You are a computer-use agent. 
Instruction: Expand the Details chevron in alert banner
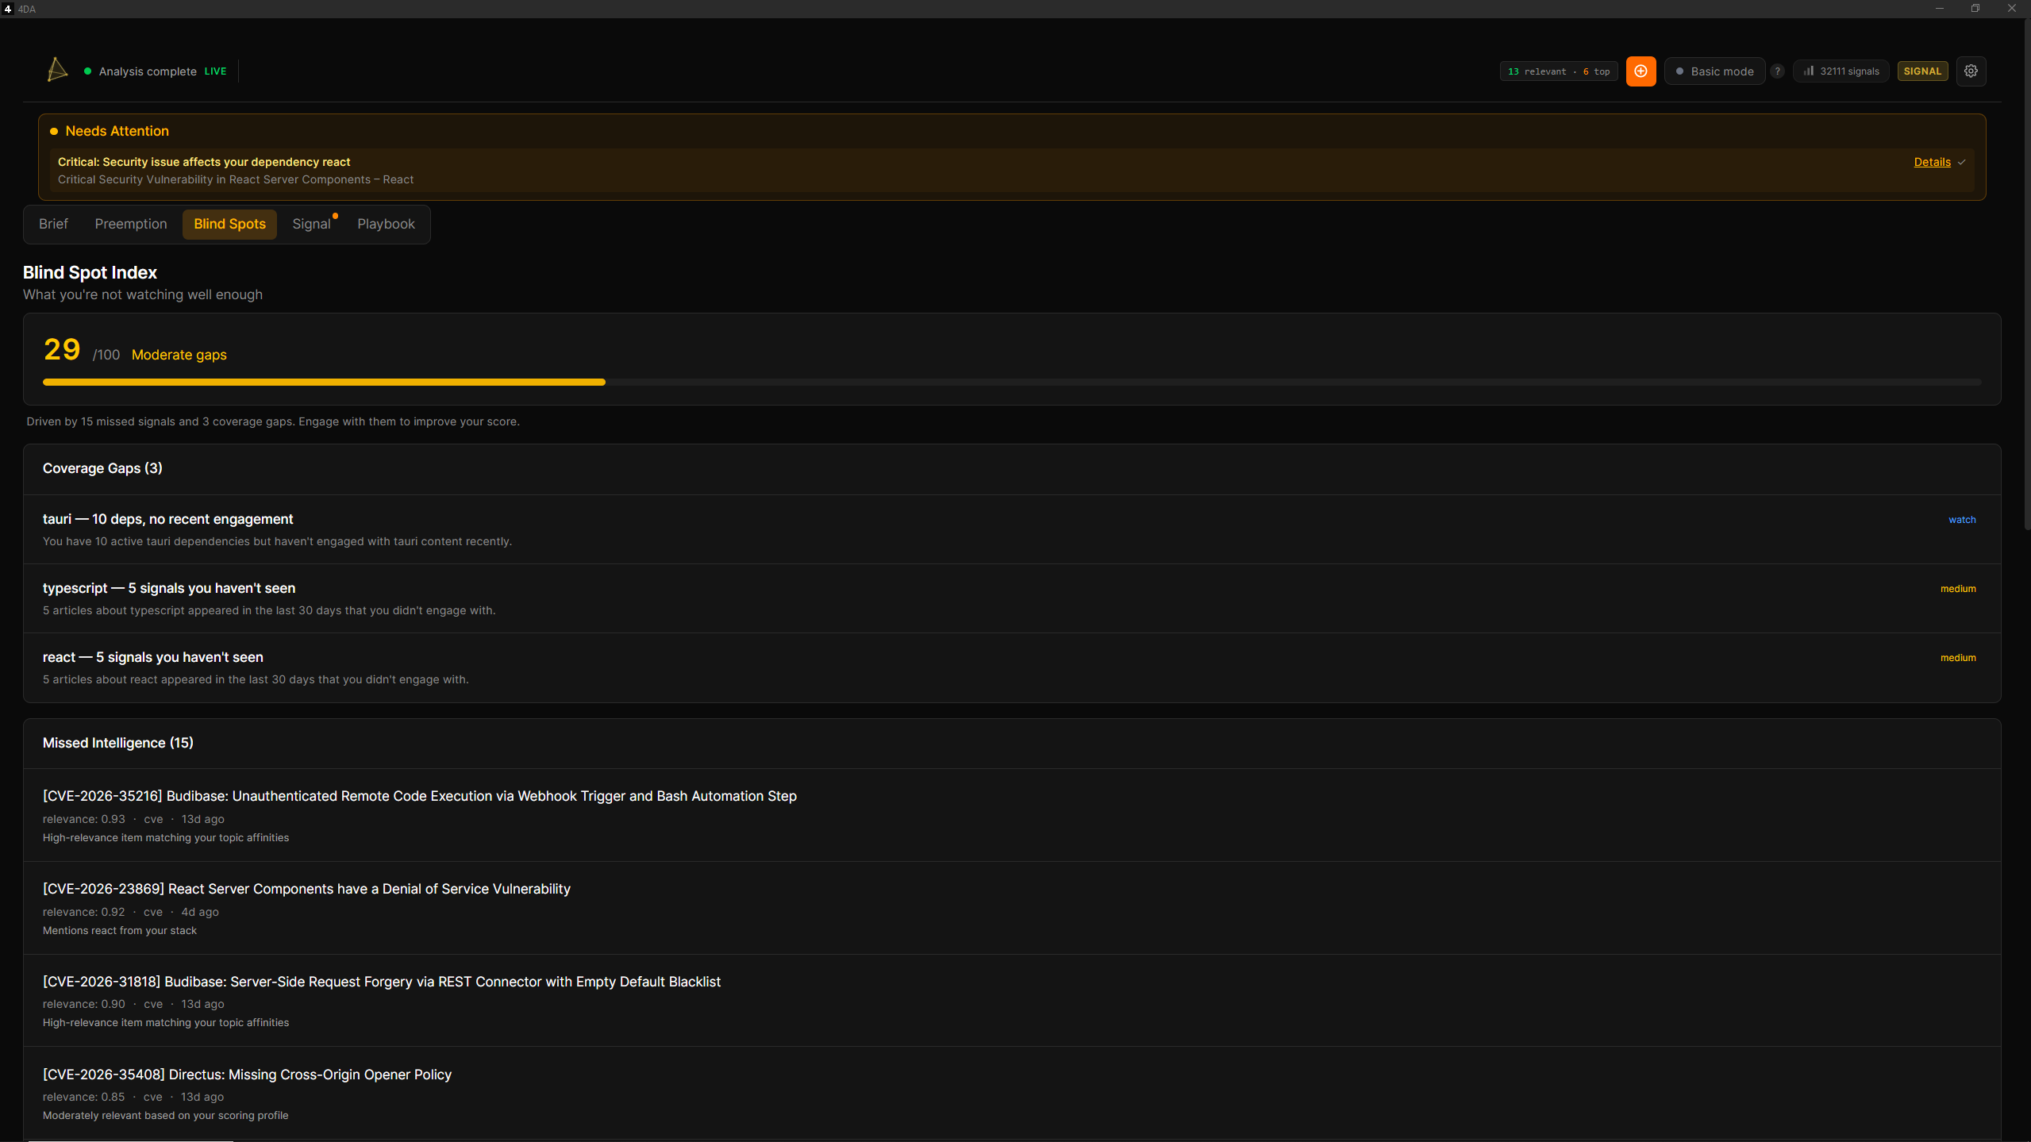[1962, 163]
